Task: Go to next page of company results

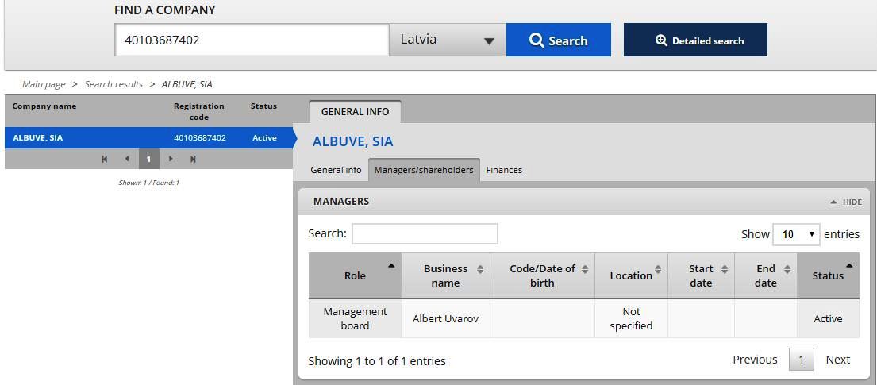Action: [171, 160]
